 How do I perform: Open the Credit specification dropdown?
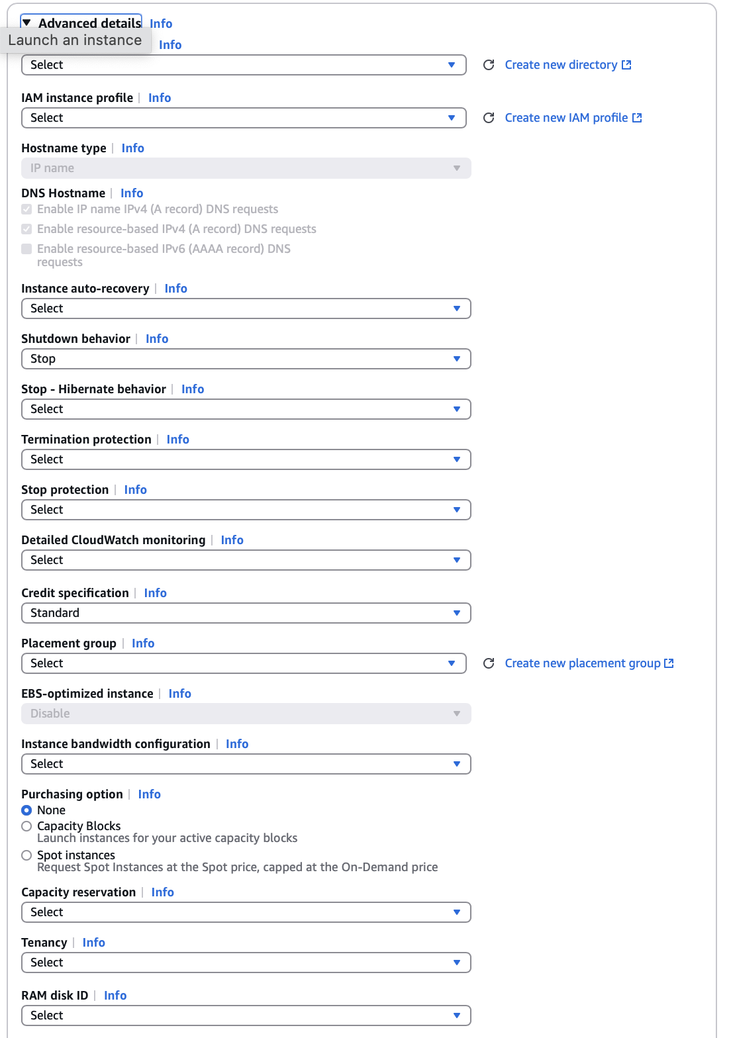[x=246, y=613]
